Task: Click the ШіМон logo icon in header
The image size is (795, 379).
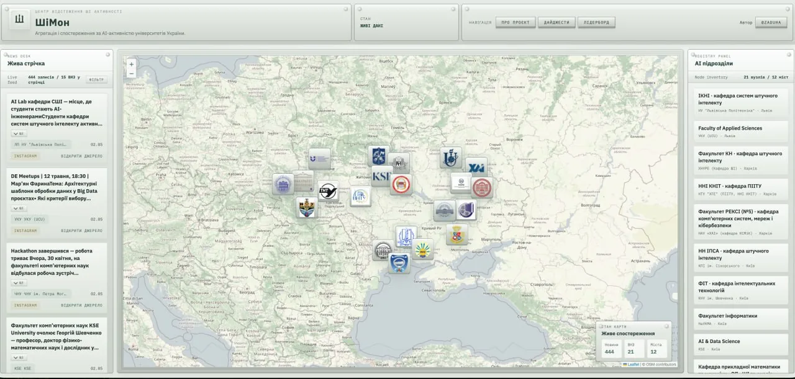Action: (x=19, y=19)
